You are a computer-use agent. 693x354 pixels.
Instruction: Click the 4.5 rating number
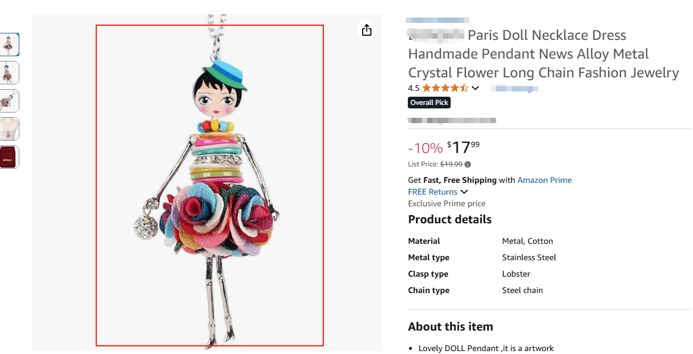414,88
